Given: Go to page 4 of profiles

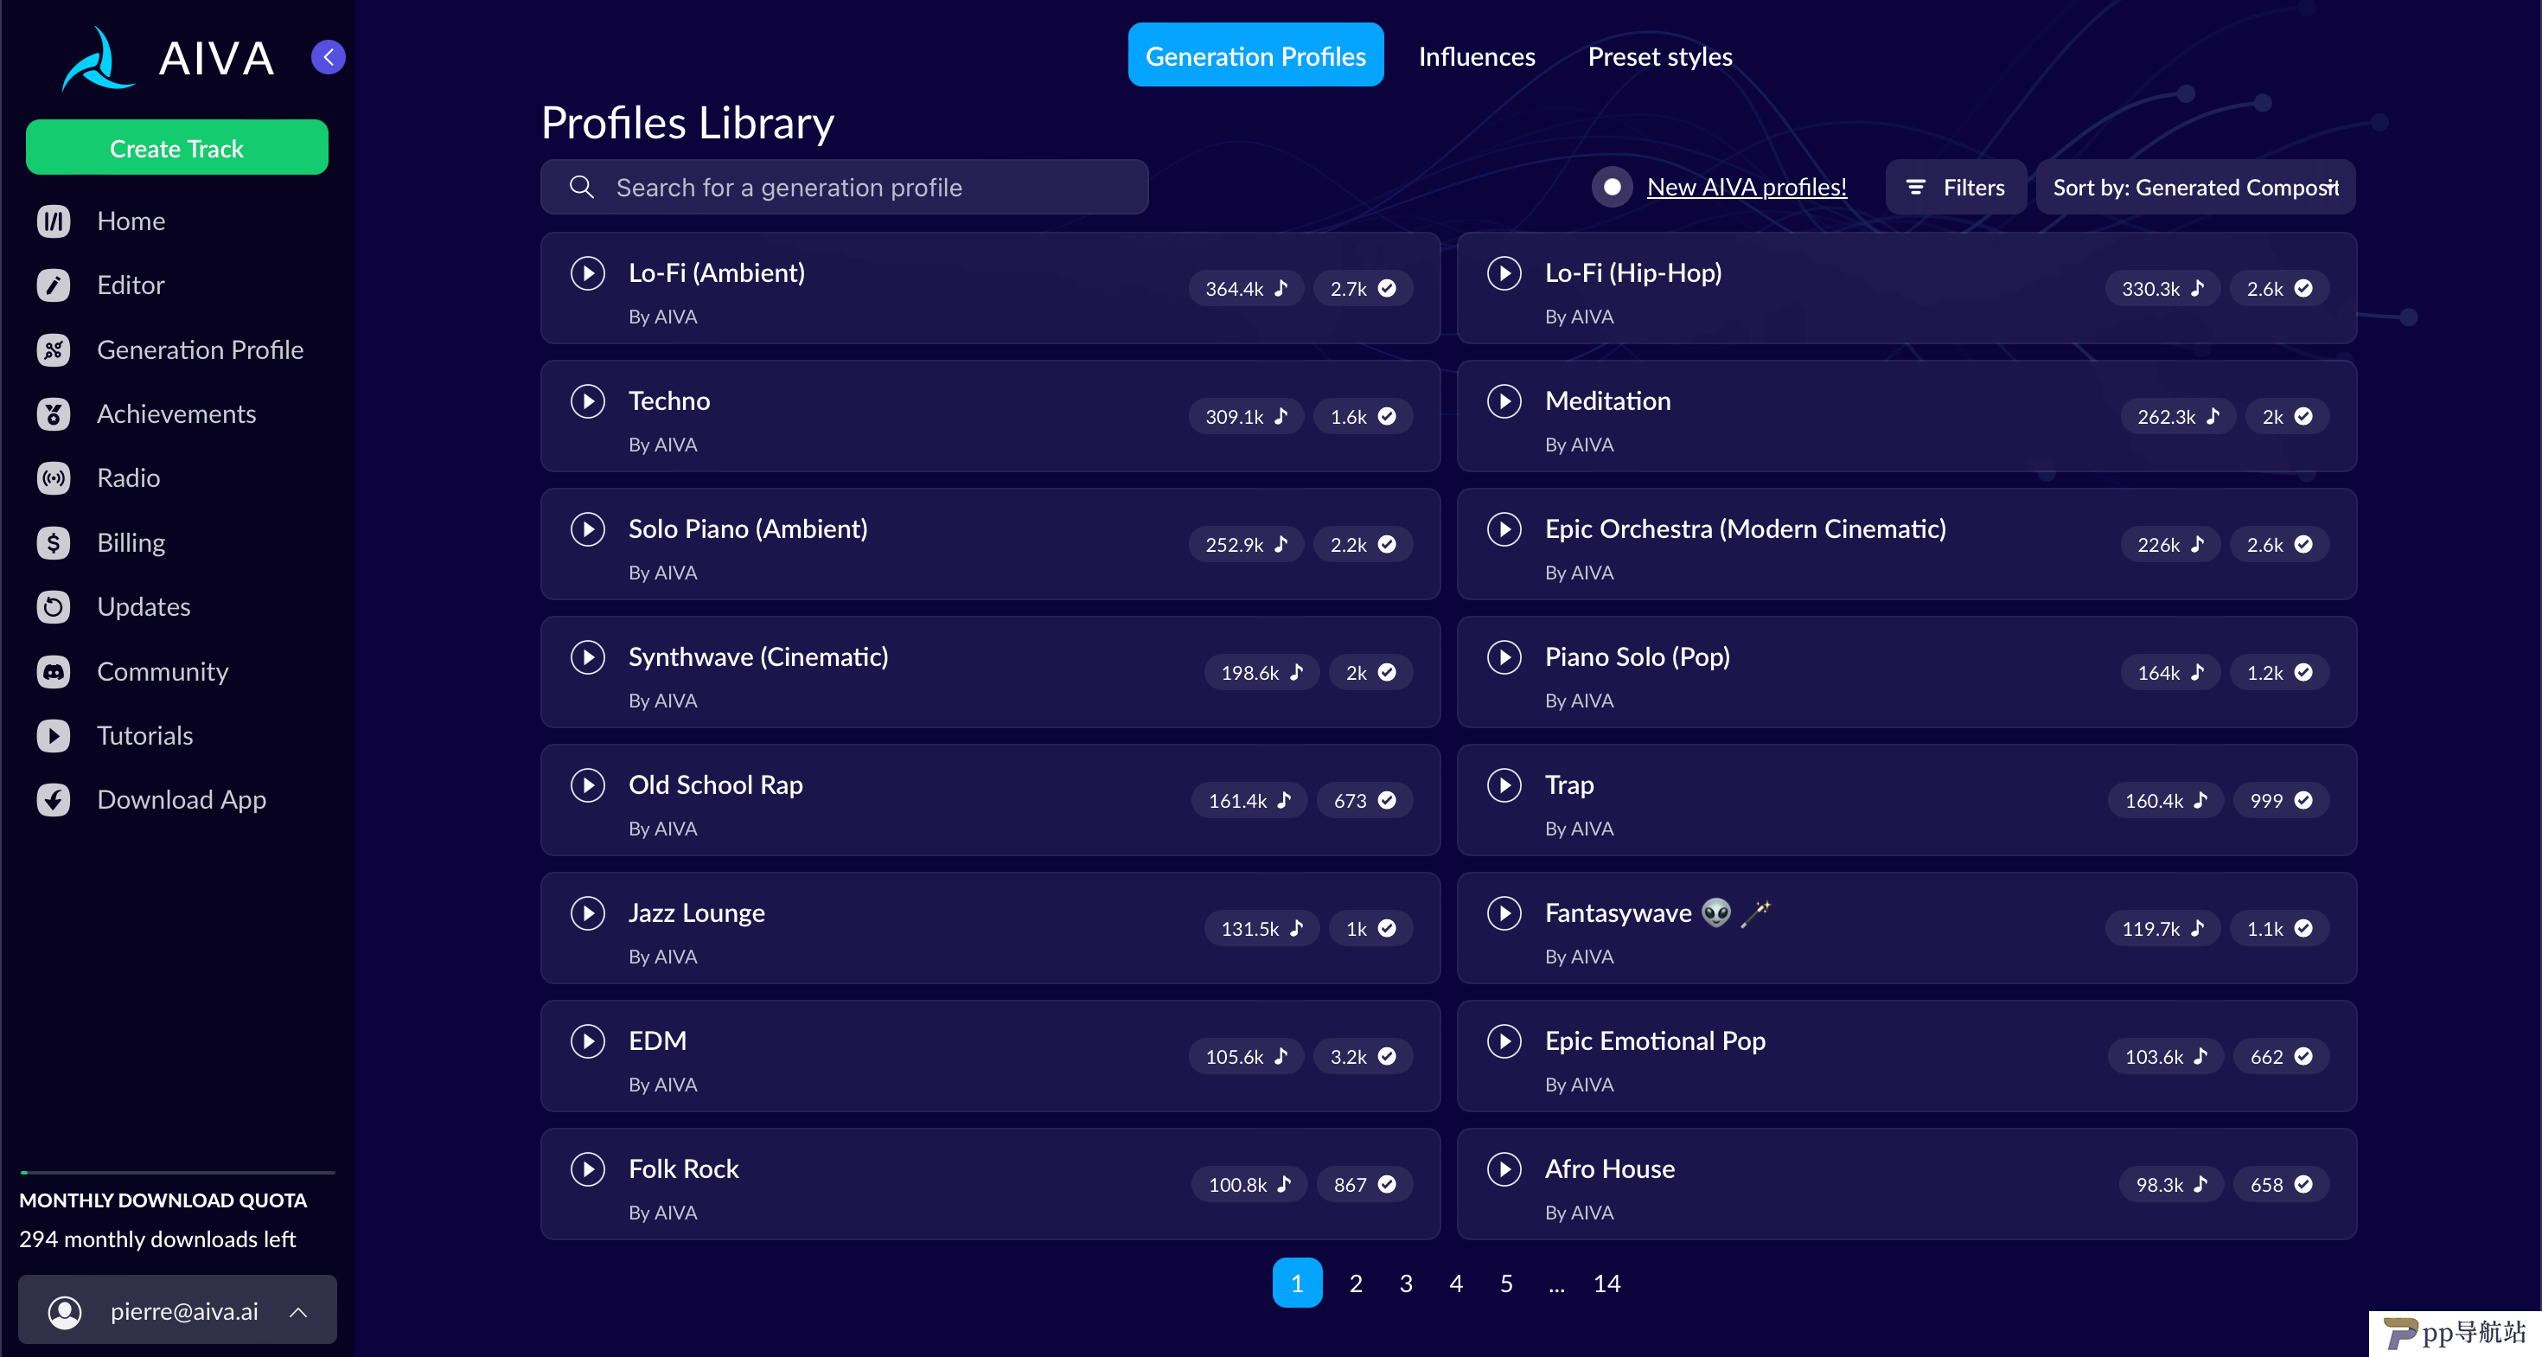Looking at the screenshot, I should click(x=1455, y=1283).
